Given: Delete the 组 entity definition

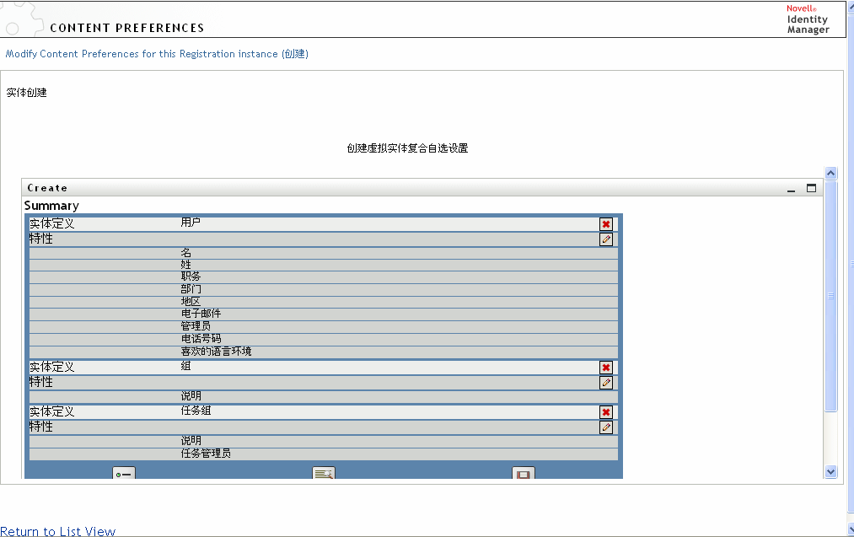Looking at the screenshot, I should click(x=605, y=367).
